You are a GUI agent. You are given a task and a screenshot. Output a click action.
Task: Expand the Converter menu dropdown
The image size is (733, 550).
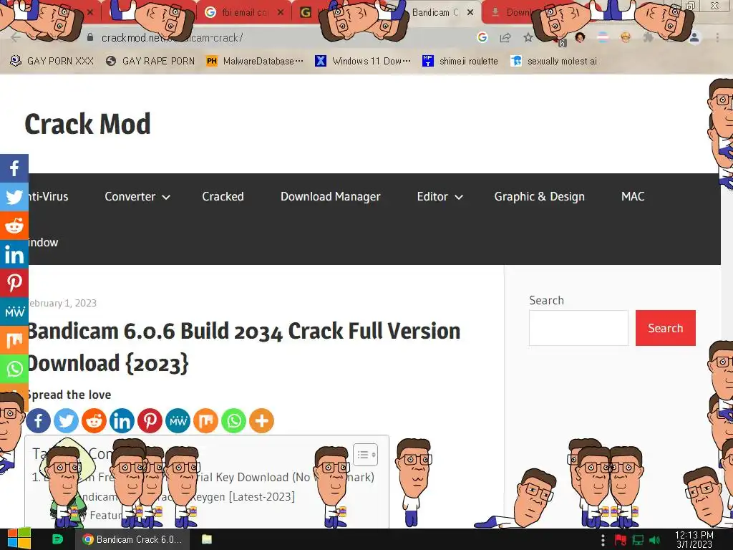coord(137,197)
